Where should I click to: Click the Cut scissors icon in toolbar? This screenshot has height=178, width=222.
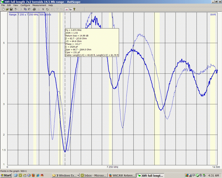click(21, 9)
